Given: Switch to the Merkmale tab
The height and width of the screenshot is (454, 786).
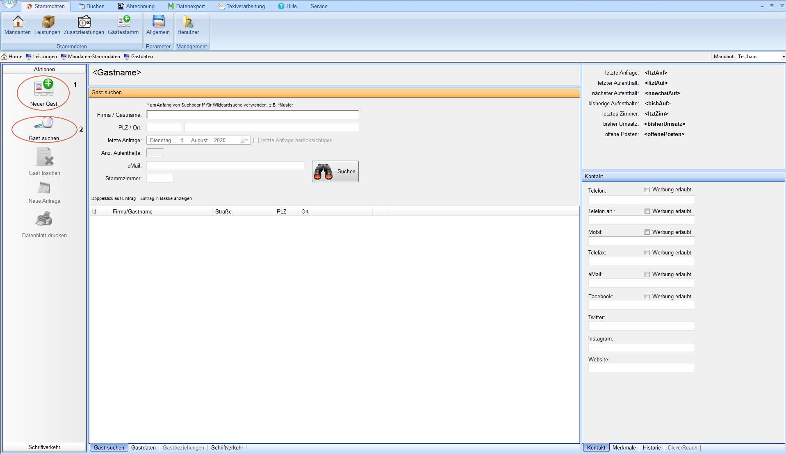Looking at the screenshot, I should (624, 448).
